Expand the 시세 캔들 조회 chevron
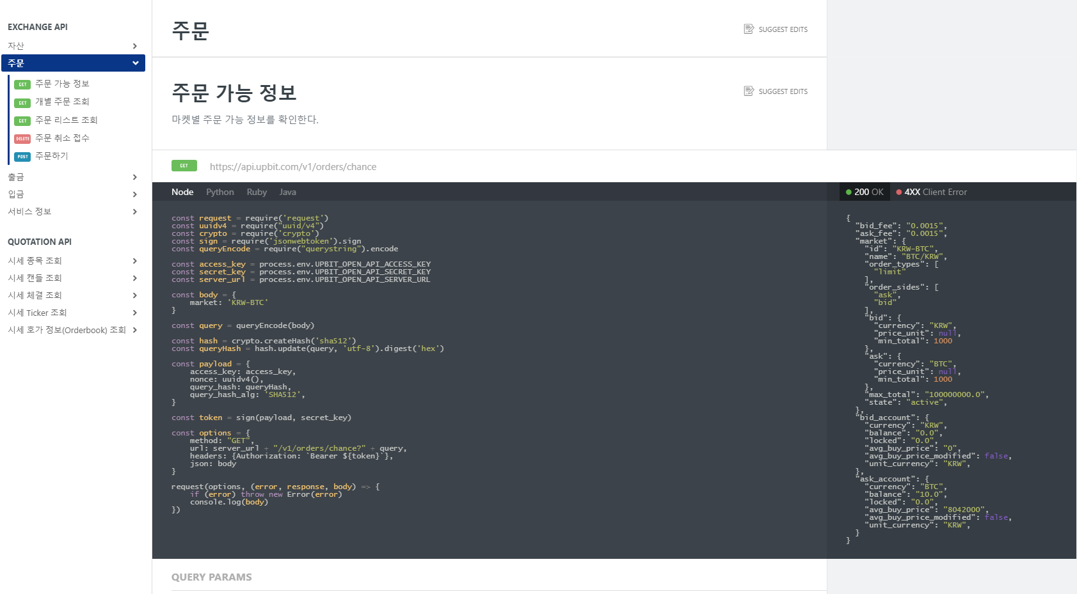The height and width of the screenshot is (594, 1077). coord(134,278)
